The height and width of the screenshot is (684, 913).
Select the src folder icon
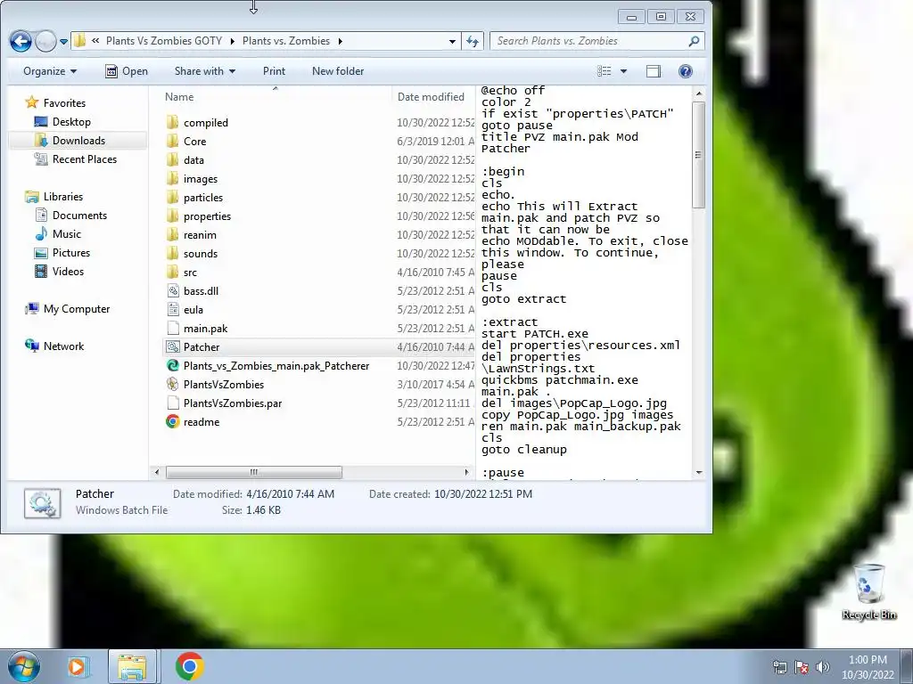coord(172,273)
